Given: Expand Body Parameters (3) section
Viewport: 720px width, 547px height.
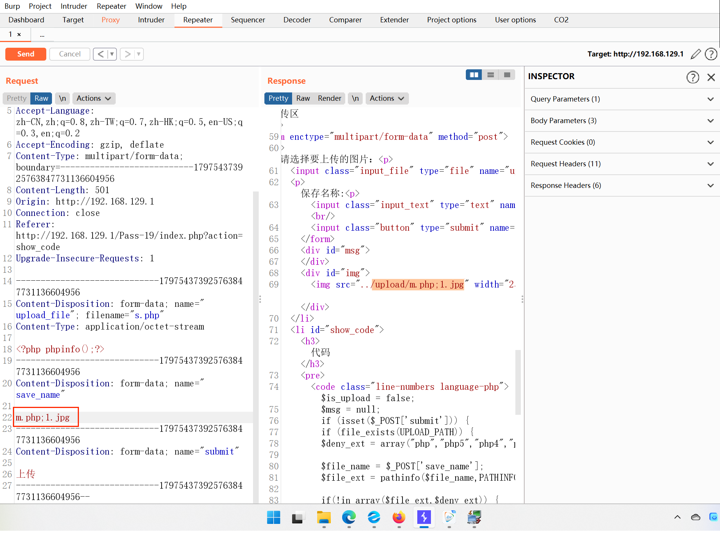Looking at the screenshot, I should click(622, 121).
